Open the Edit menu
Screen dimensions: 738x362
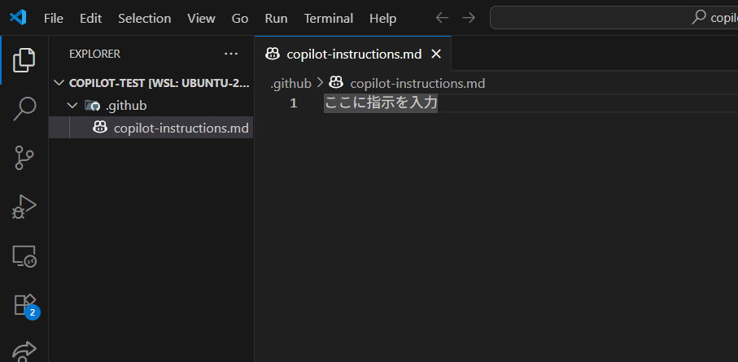point(91,19)
